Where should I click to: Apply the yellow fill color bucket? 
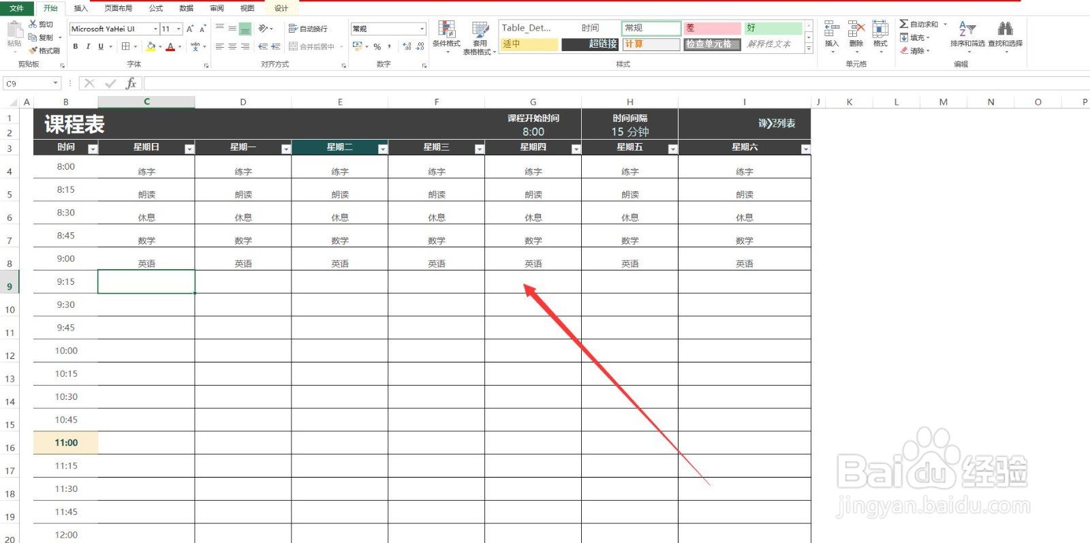(x=151, y=46)
